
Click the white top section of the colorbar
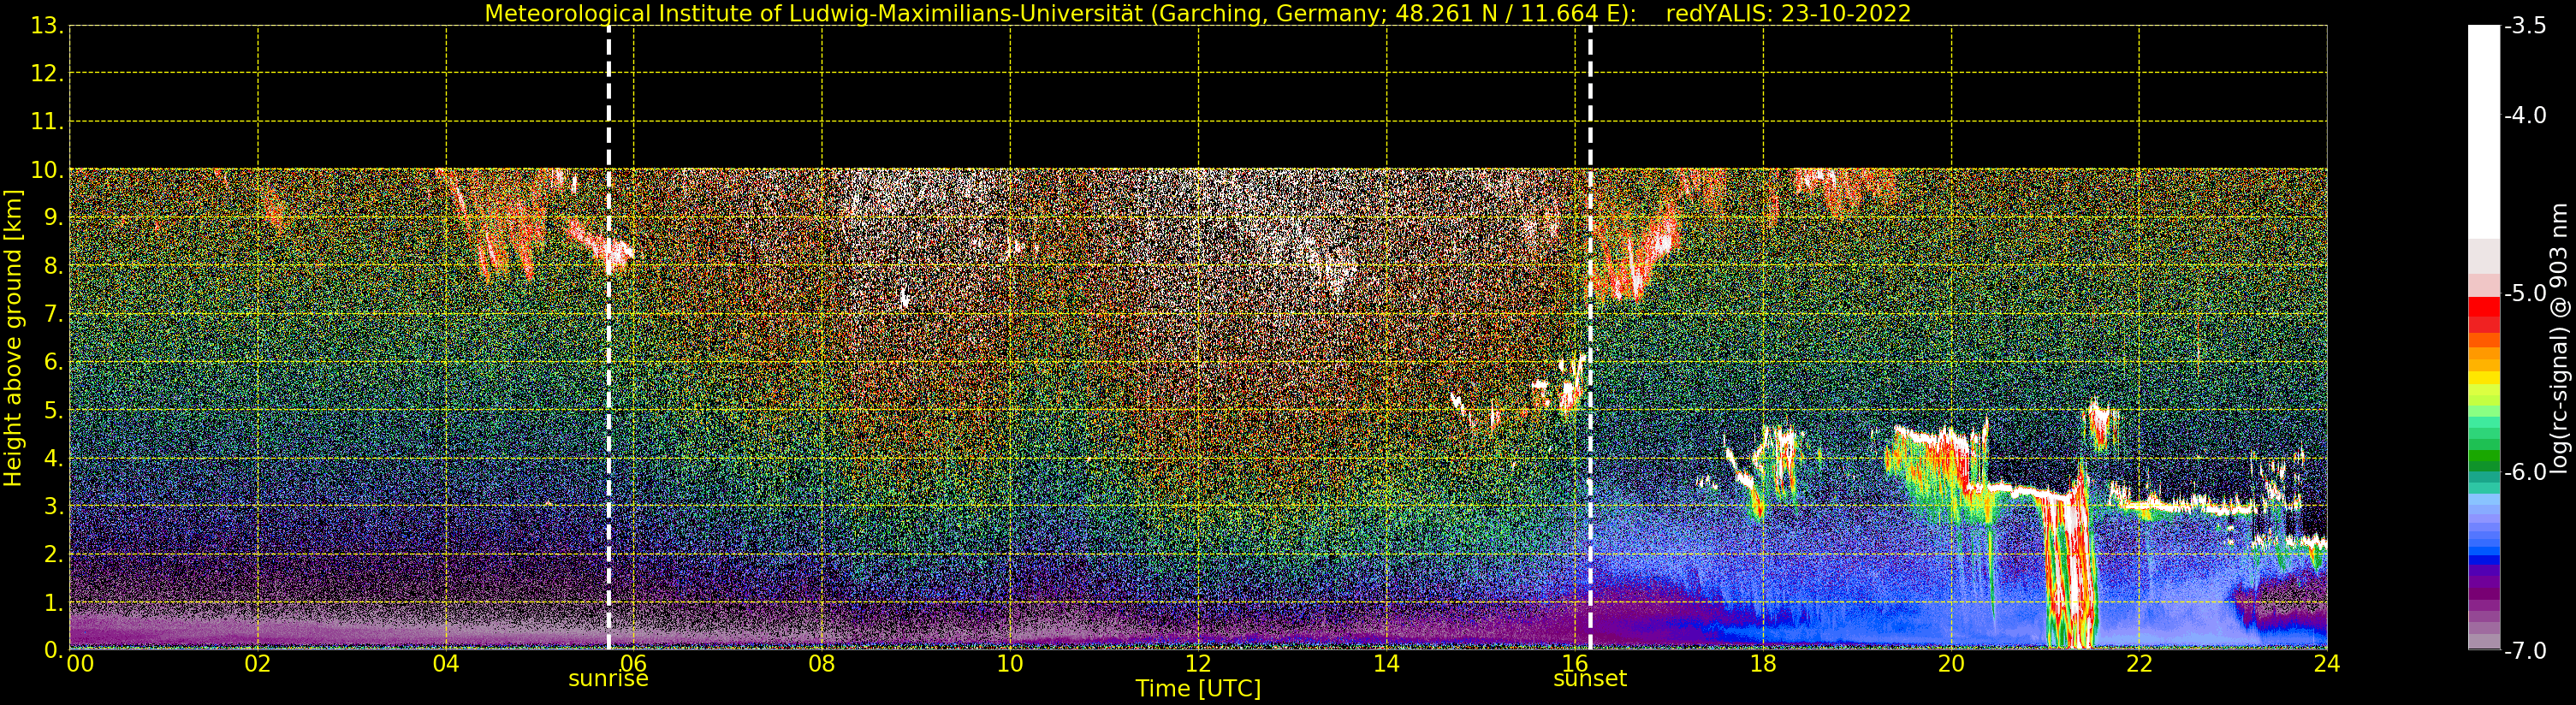[x=2484, y=132]
